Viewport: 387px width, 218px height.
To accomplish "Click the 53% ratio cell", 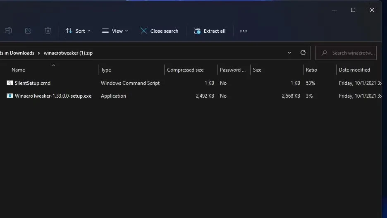I will pos(311,83).
